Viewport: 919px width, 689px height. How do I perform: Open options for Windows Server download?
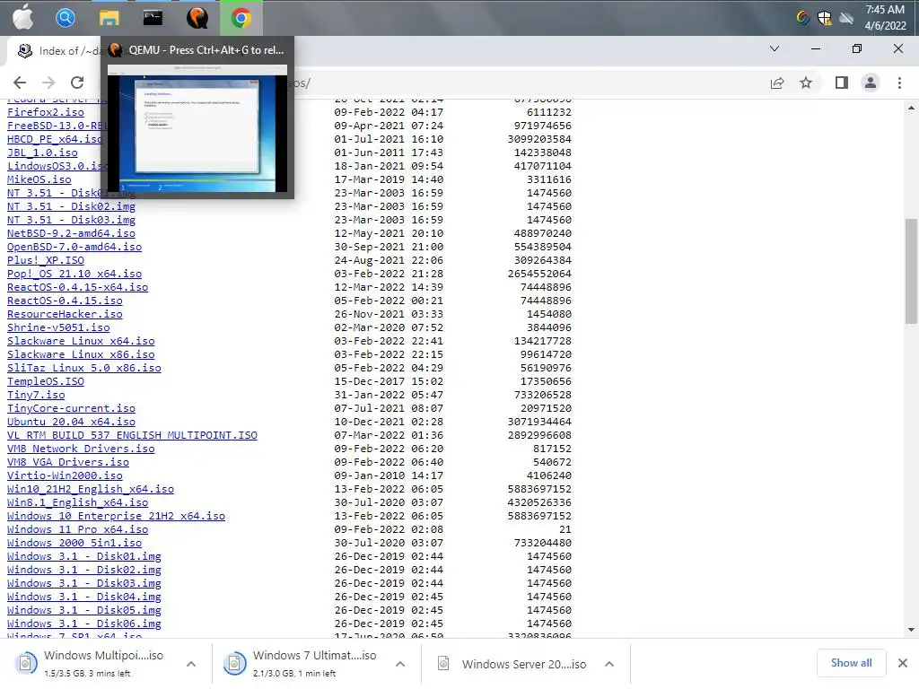click(609, 664)
